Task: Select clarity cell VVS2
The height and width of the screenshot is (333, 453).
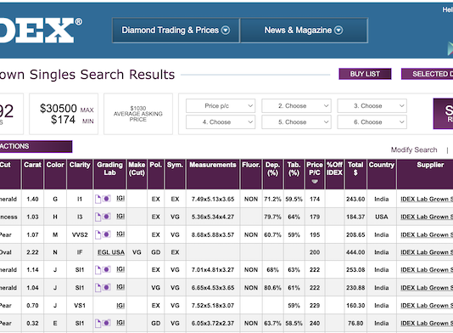Action: (80, 234)
